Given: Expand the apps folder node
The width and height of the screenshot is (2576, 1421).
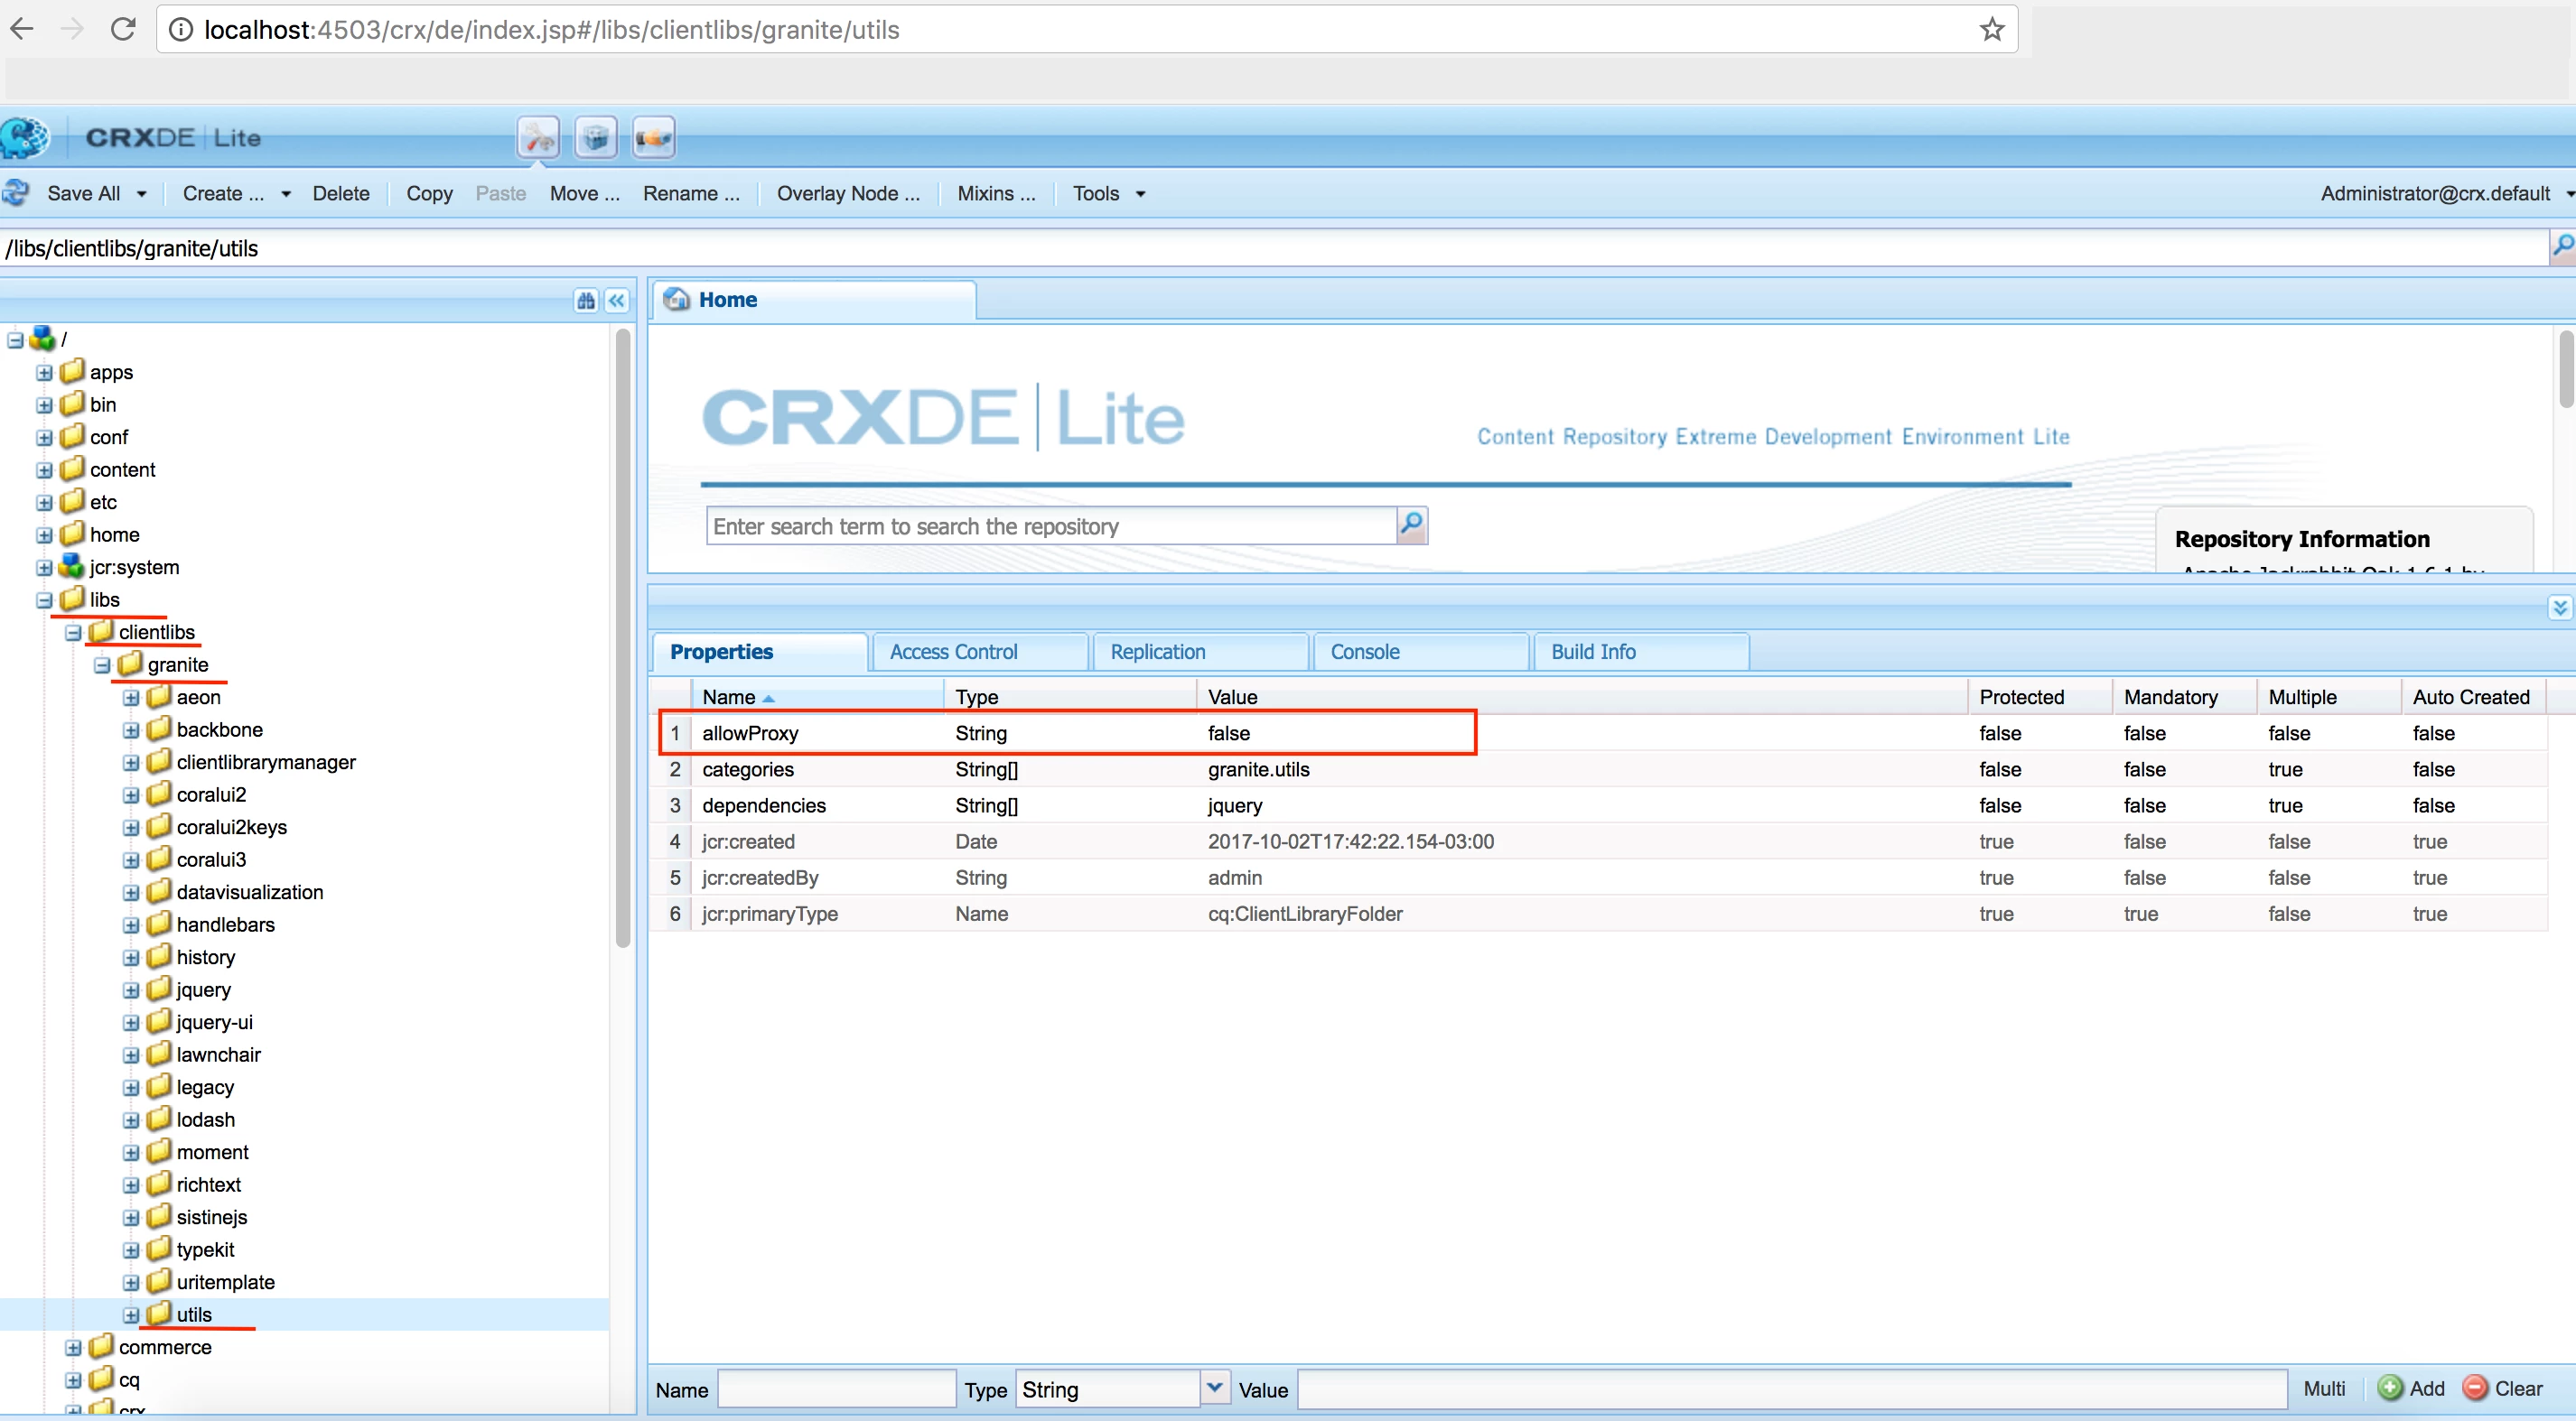Looking at the screenshot, I should point(44,373).
